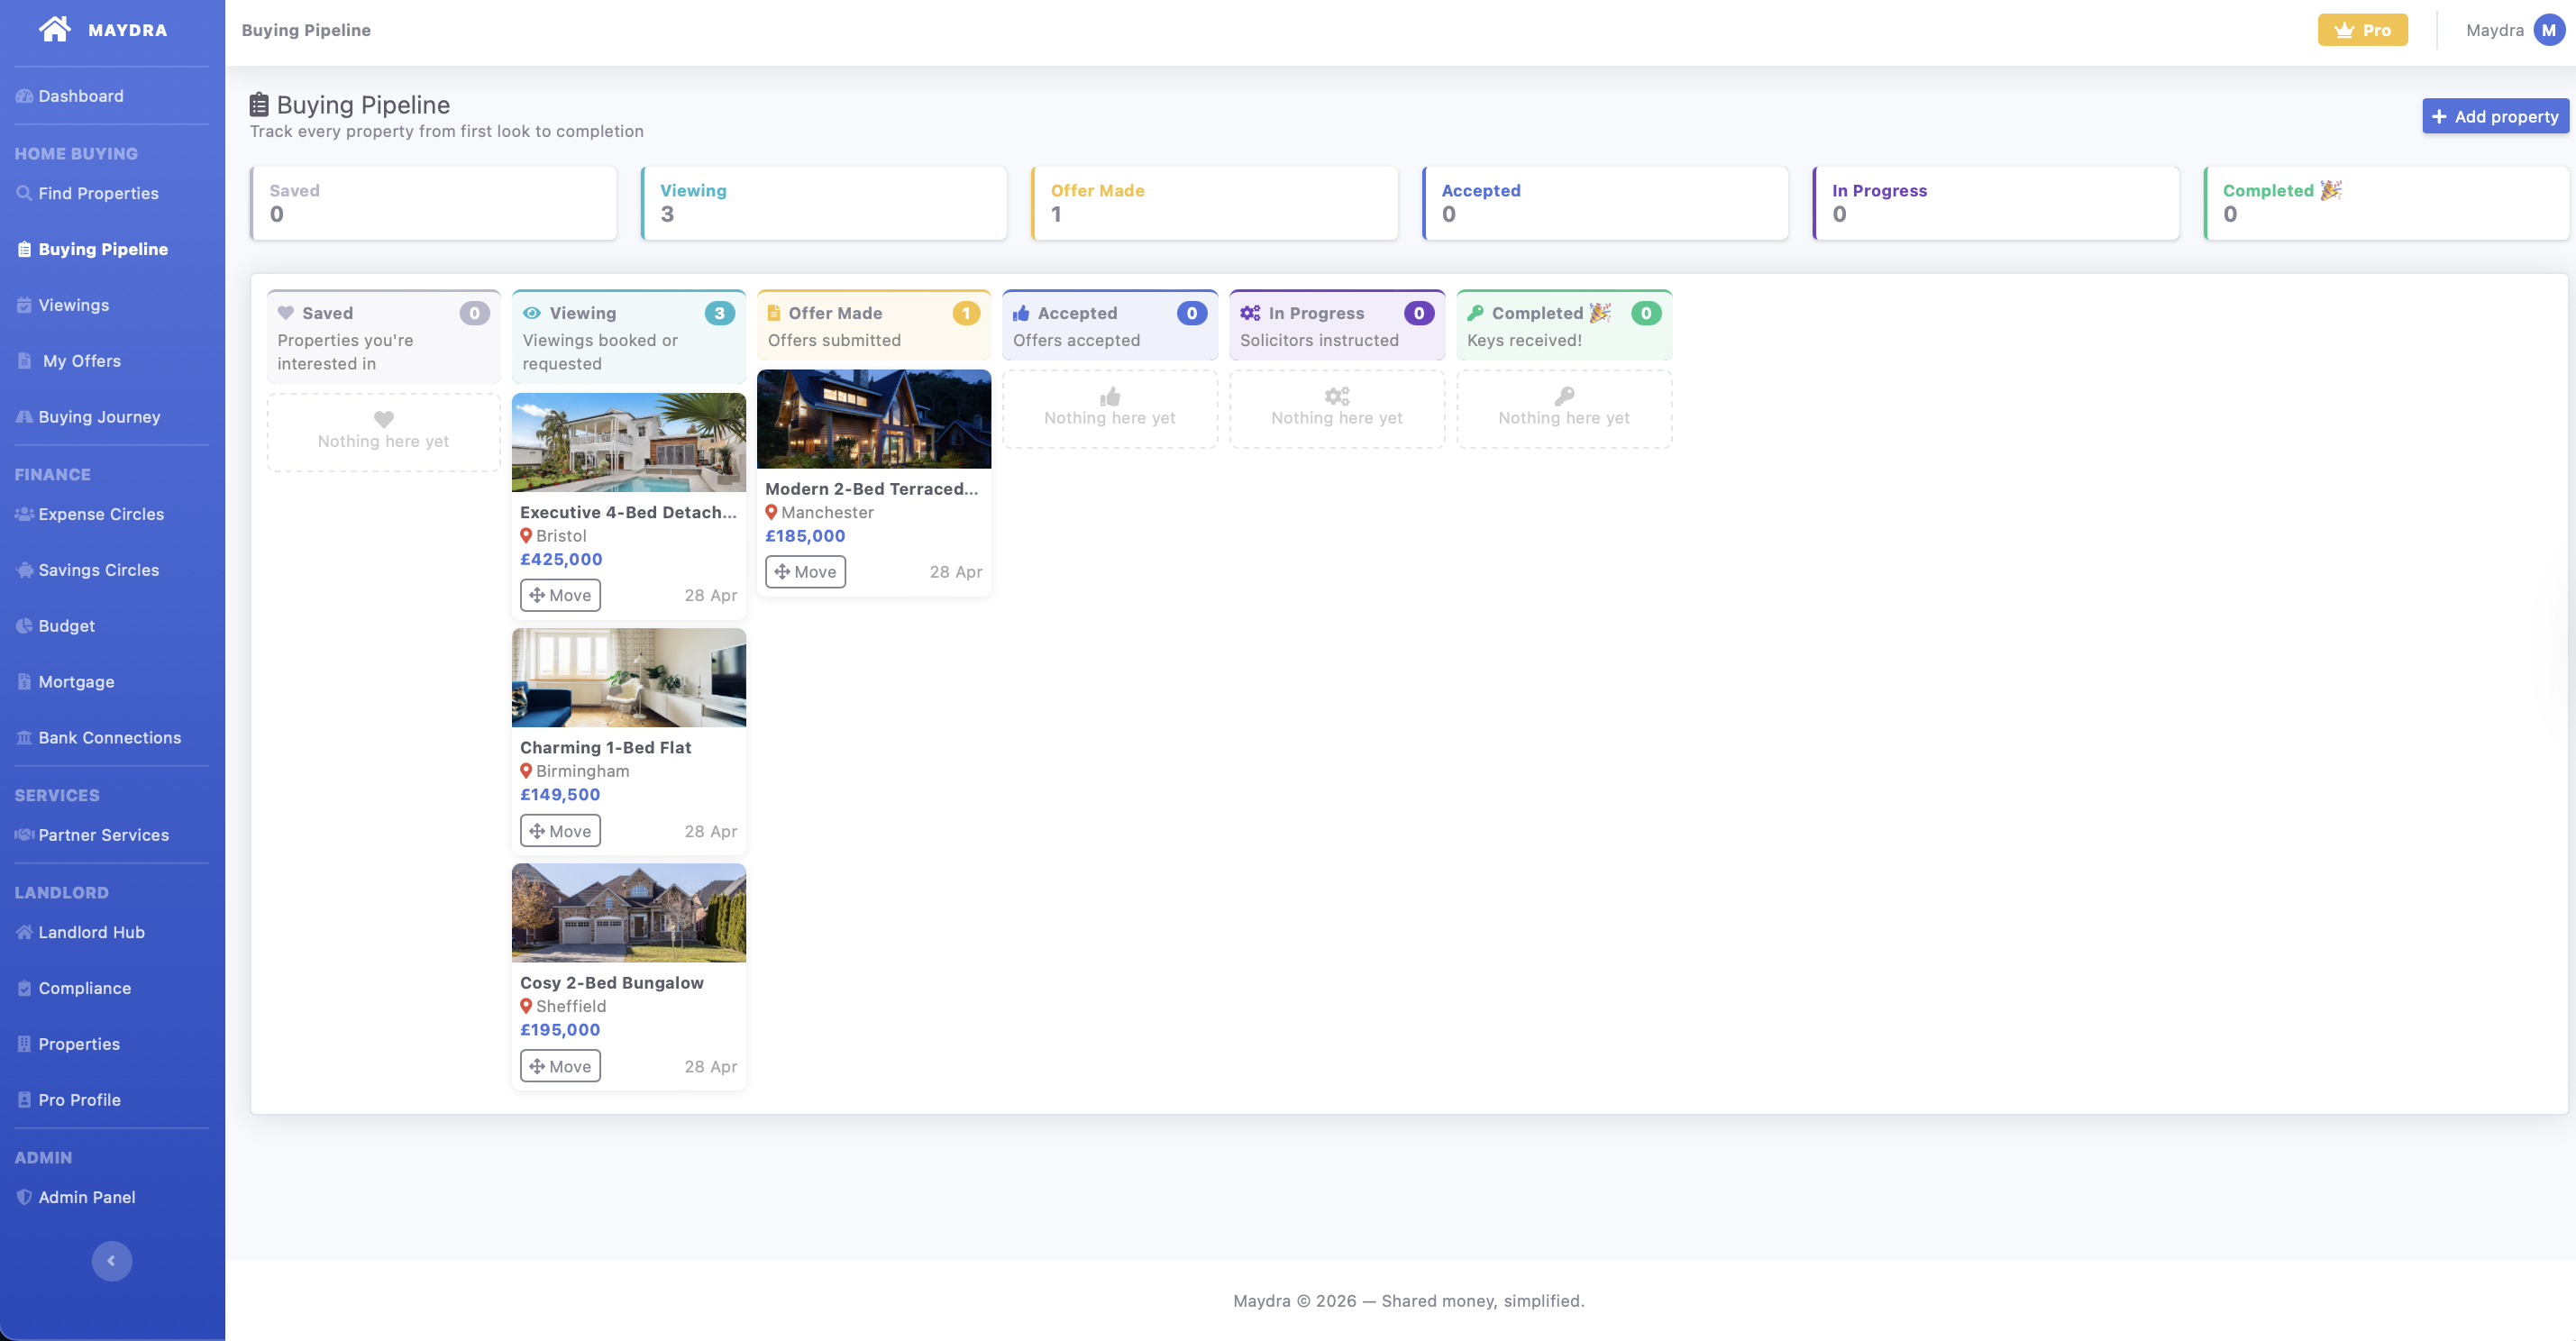Click Move on Executive 4-Bed Detached card
2576x1341 pixels.
(560, 595)
